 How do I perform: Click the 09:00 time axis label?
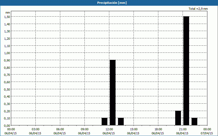85,129
